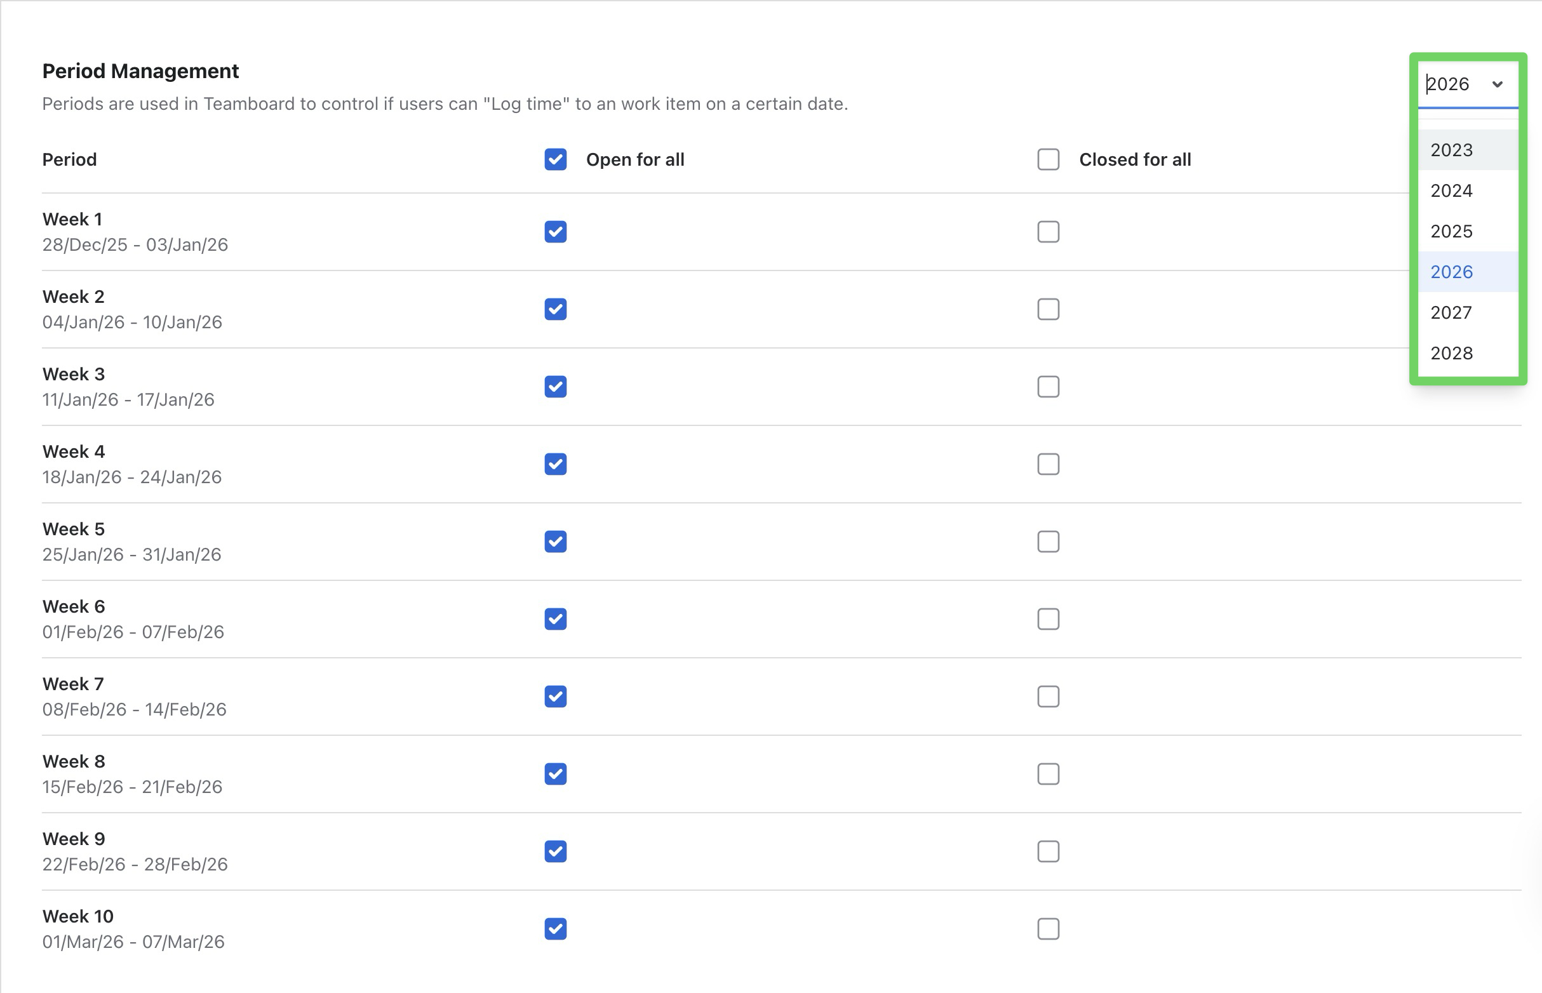This screenshot has height=993, width=1542.
Task: Untick the open checkbox for Week 4
Action: point(555,463)
